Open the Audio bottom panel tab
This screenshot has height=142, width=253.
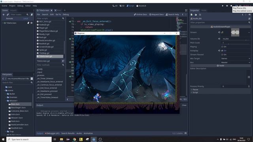pos(79,133)
